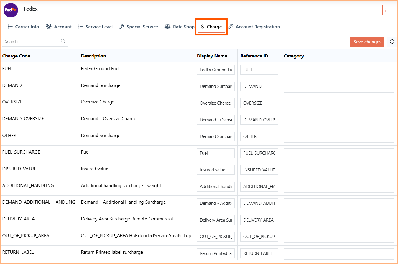
Task: Focus the Search input field
Action: (x=35, y=41)
